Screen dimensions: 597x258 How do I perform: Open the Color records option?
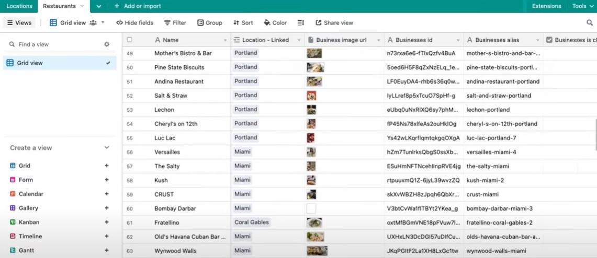point(275,23)
